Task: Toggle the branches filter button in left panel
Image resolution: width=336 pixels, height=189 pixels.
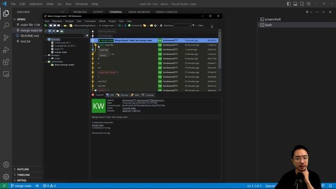Action: click(50, 31)
